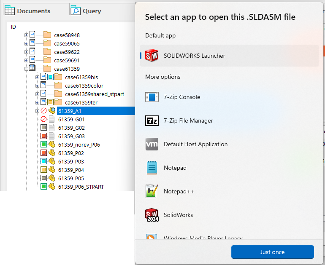Select the case58948 folder icon
325x265 pixels.
(47, 35)
